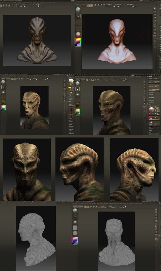The image size is (161, 271).
Task: Click the color picker beside the three-quarter view textured alien
Action: click(x=3, y=108)
